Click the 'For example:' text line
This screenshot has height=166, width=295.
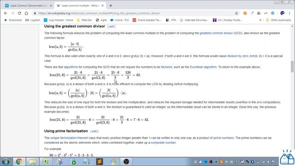[x=53, y=149]
